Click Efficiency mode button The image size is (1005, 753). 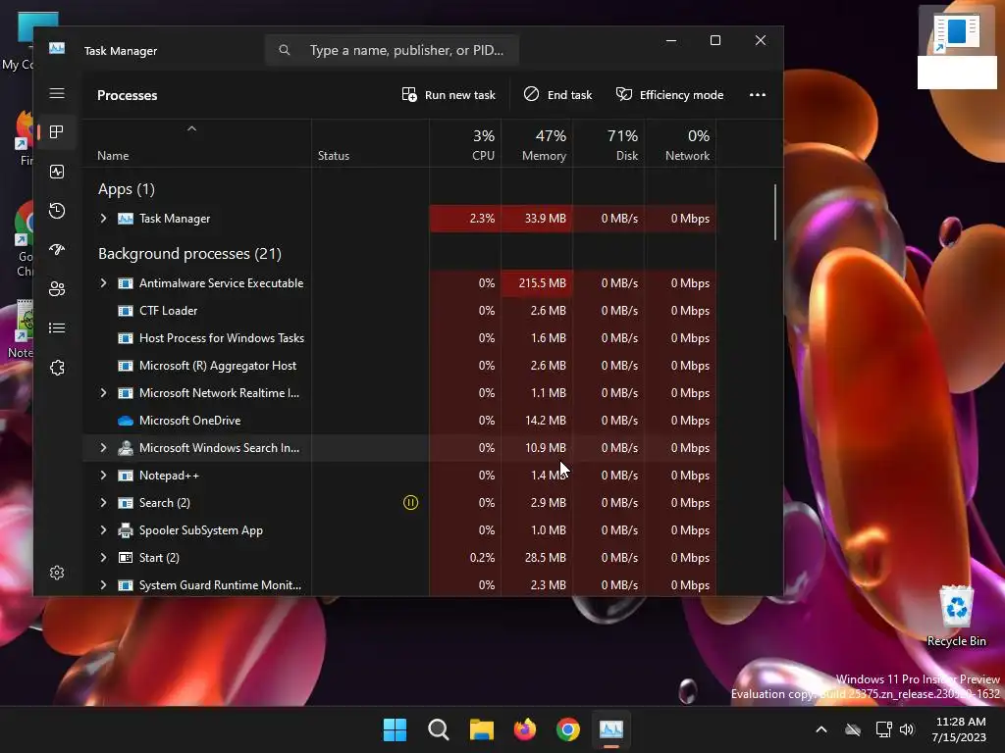669,95
